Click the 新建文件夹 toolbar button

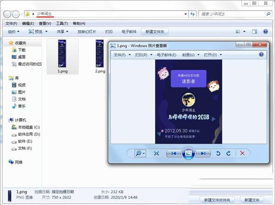tap(154, 32)
